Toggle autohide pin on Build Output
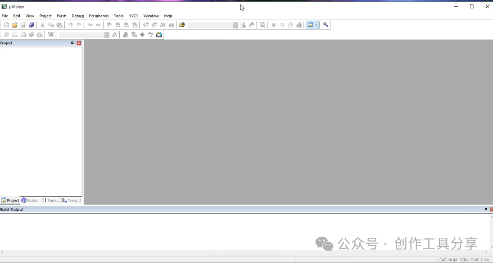493x263 pixels. coord(486,209)
